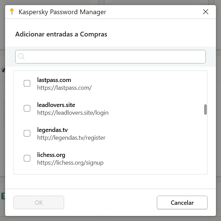
Task: Select the legendas.tv entry label
Action: [53, 130]
